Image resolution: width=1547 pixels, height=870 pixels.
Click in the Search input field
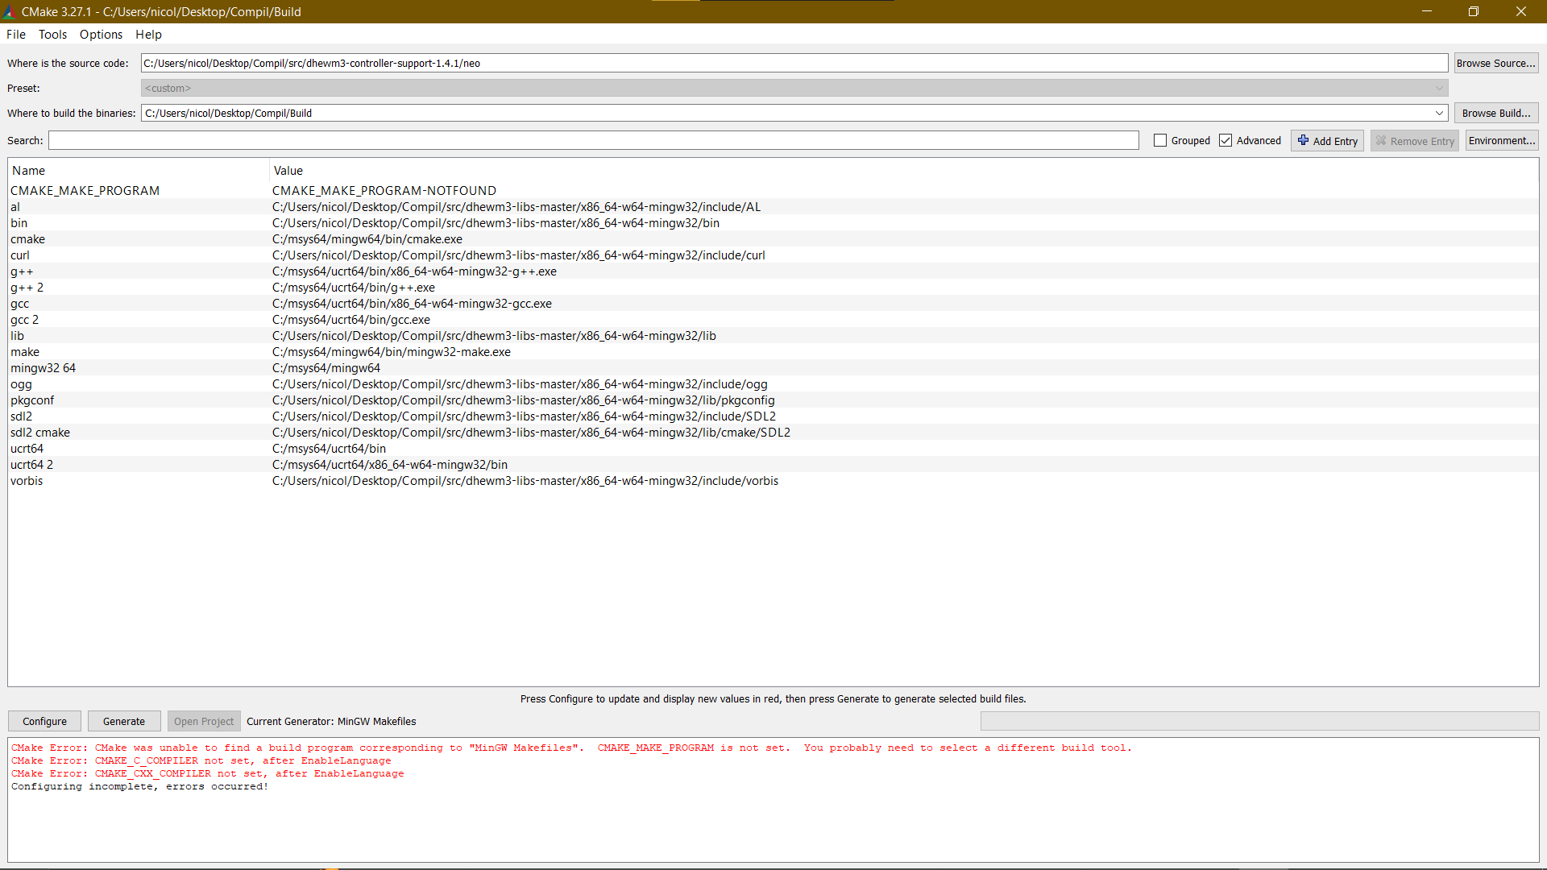(593, 140)
